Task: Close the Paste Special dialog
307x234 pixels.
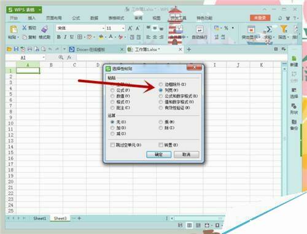Action: point(195,67)
